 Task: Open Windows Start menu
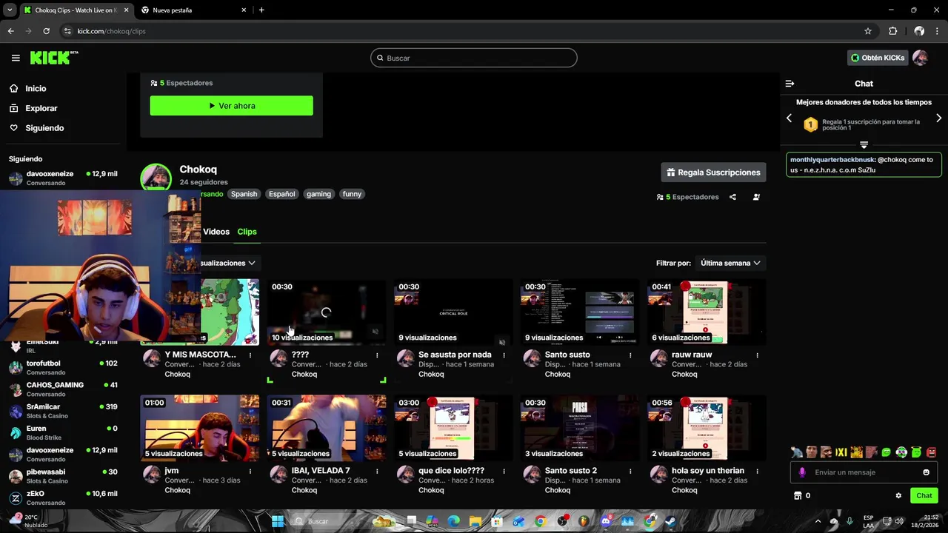278,521
